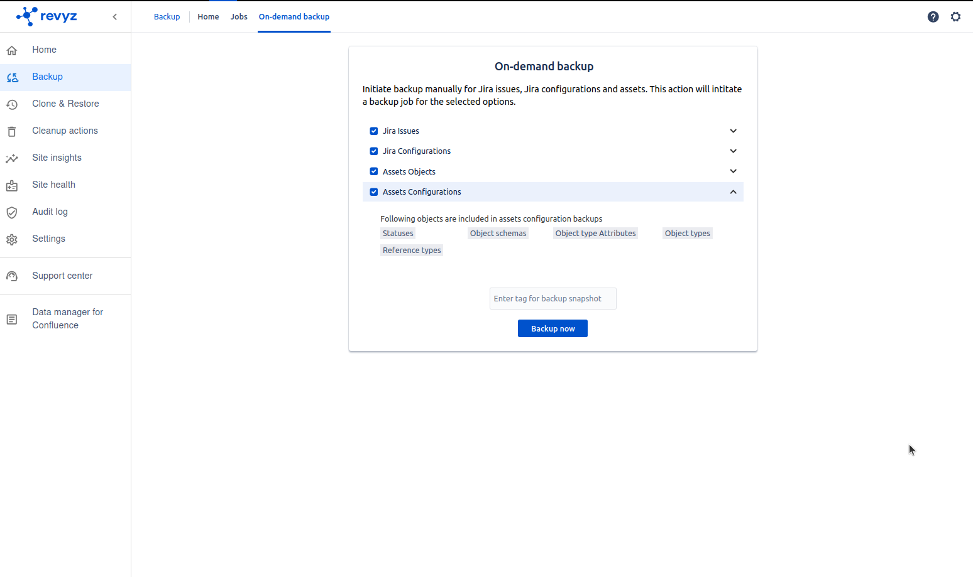Disable the Assets Objects checkbox
973x577 pixels.
tap(374, 171)
